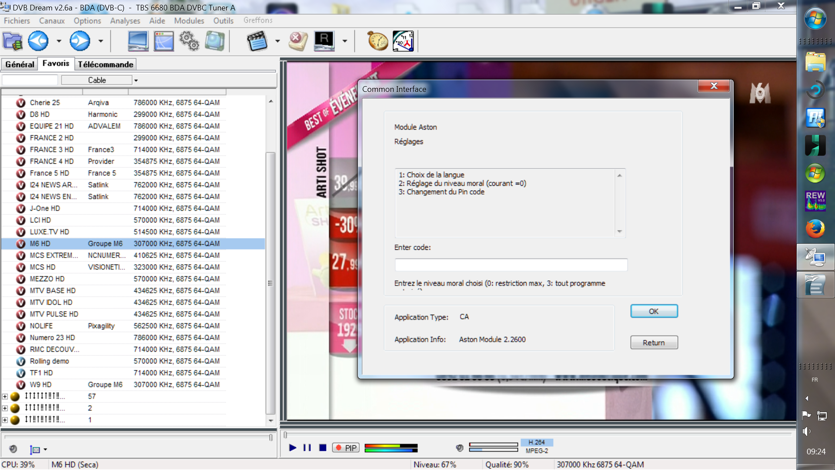Open the Analyses menu
Screen dimensions: 835x470
coord(125,20)
